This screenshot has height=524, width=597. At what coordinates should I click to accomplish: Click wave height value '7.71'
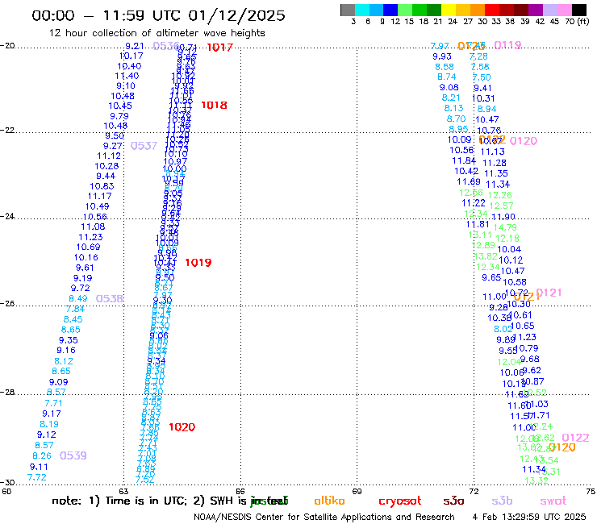click(x=53, y=403)
